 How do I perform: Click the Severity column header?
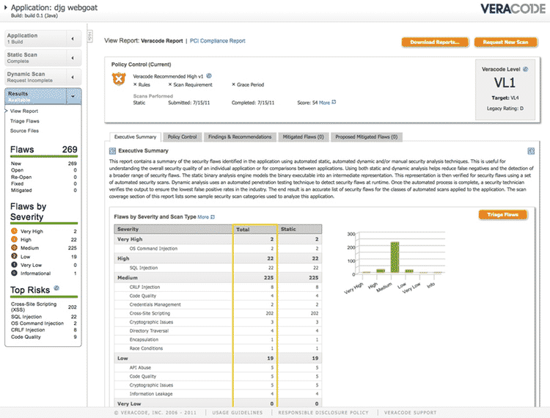[173, 230]
